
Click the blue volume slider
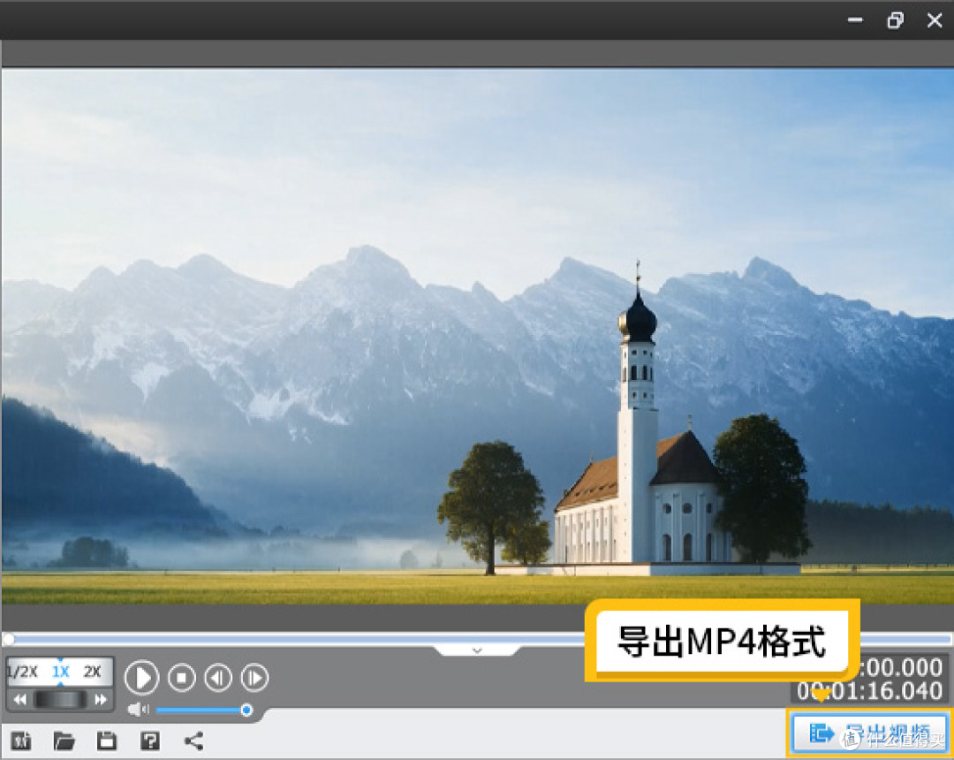tap(204, 711)
